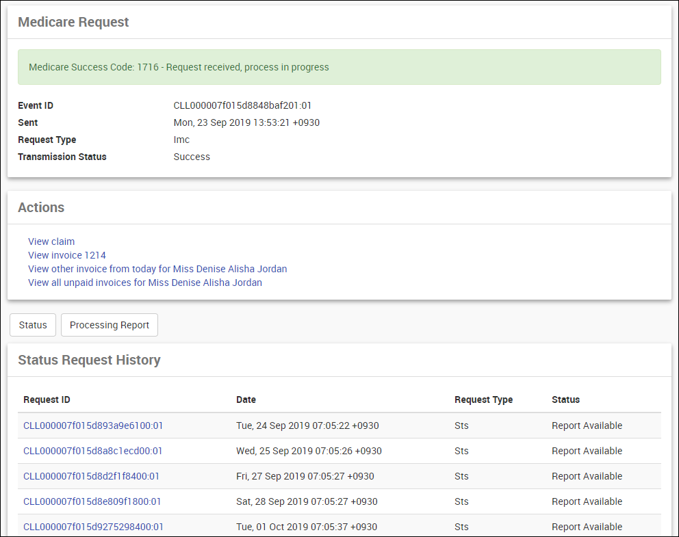The width and height of the screenshot is (679, 537).
Task: Open request CLL000007f015d8d2f1f8400:01
Action: [92, 476]
